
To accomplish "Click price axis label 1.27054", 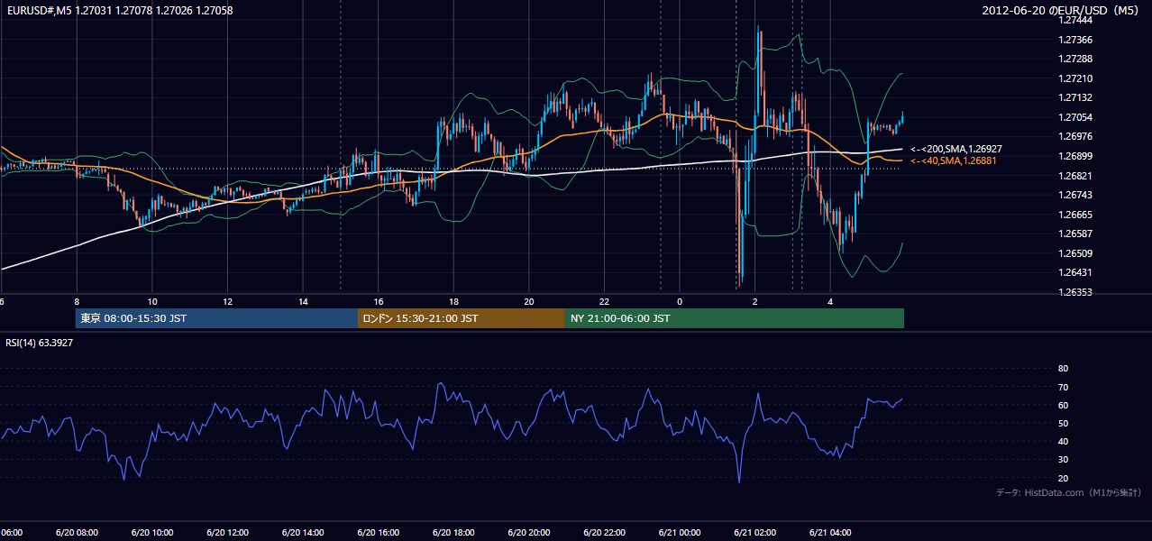I will pos(1075,117).
